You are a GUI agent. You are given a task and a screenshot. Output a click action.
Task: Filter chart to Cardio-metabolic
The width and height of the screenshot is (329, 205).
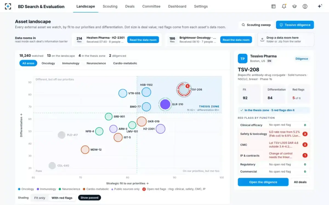pyautogui.click(x=125, y=63)
